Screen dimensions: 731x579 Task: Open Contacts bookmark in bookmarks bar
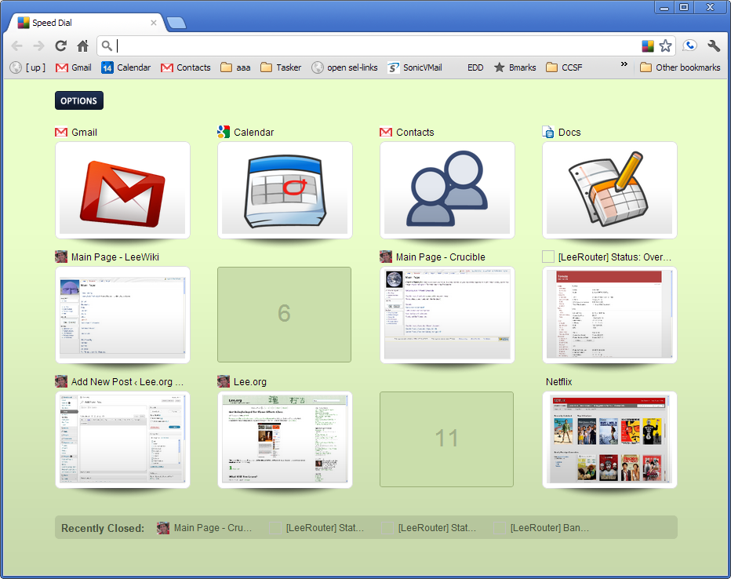[186, 67]
